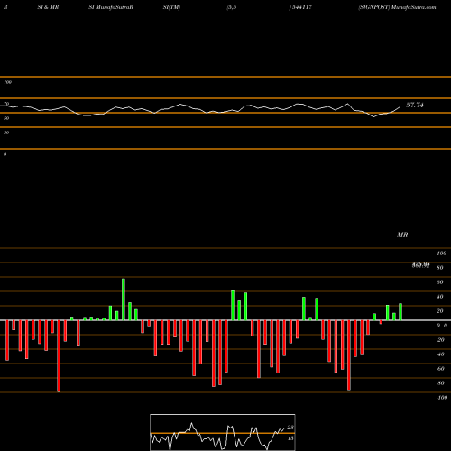Select the (SIGNPOST) MunafaSutra.com title text

pyautogui.click(x=397, y=7)
